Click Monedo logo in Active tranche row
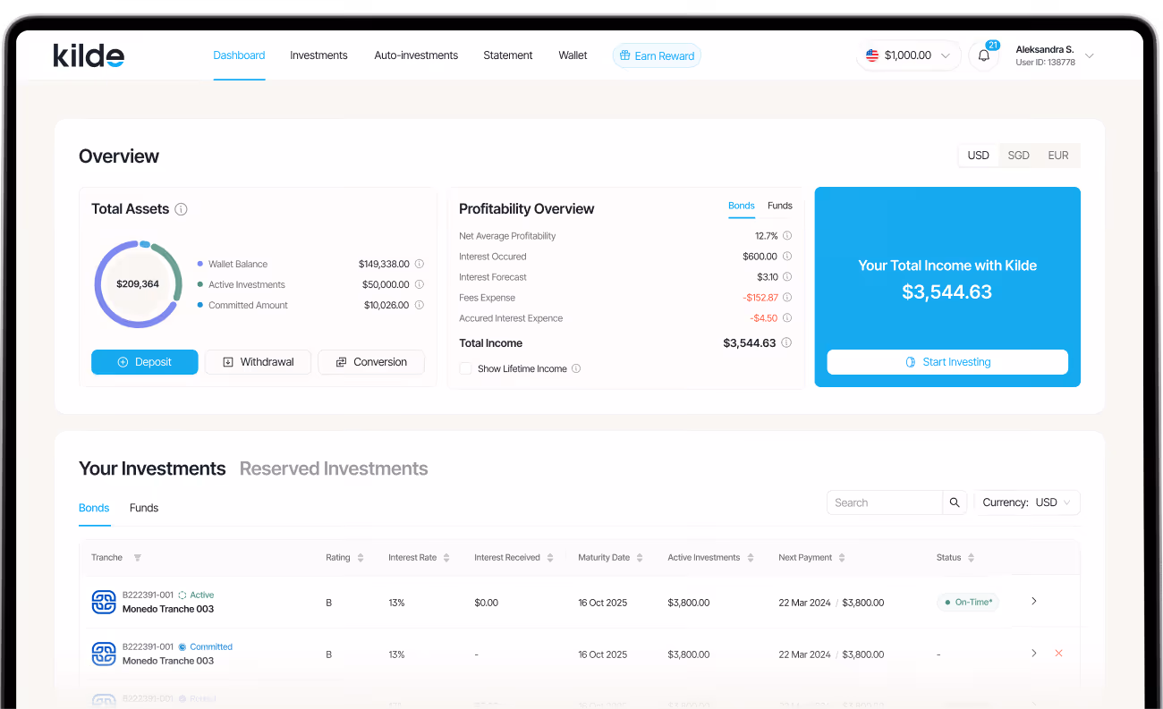The image size is (1163, 709). [x=104, y=602]
